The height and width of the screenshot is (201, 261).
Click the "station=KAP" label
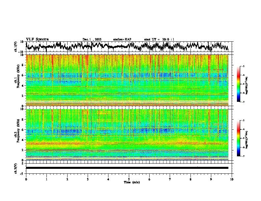click(122, 39)
